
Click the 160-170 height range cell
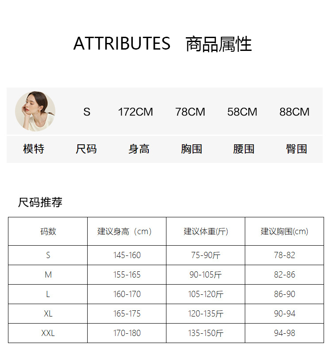click(127, 294)
